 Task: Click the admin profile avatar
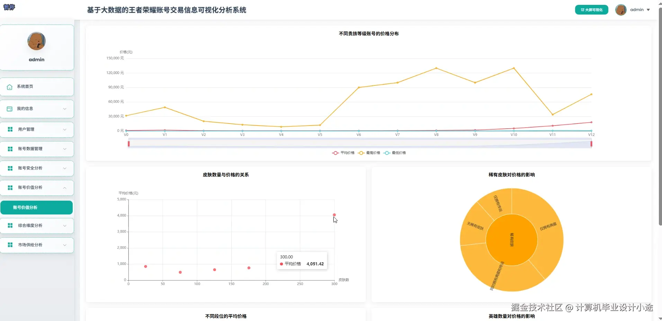click(621, 10)
